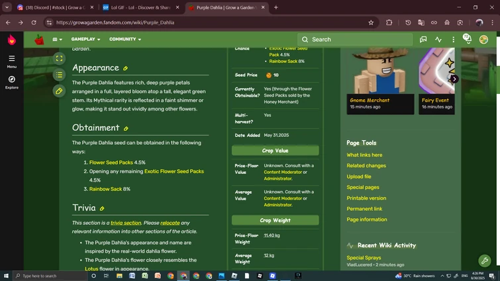
Task: Click Related changes
Action: pyautogui.click(x=366, y=166)
